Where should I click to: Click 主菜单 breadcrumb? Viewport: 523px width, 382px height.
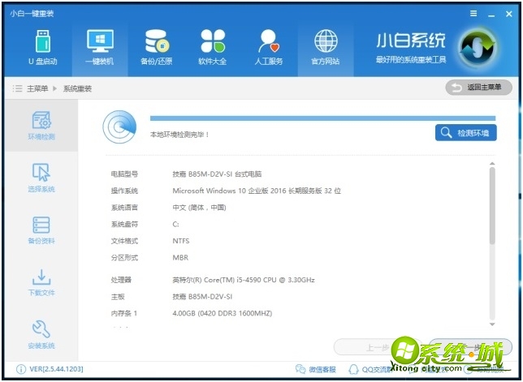pyautogui.click(x=37, y=88)
